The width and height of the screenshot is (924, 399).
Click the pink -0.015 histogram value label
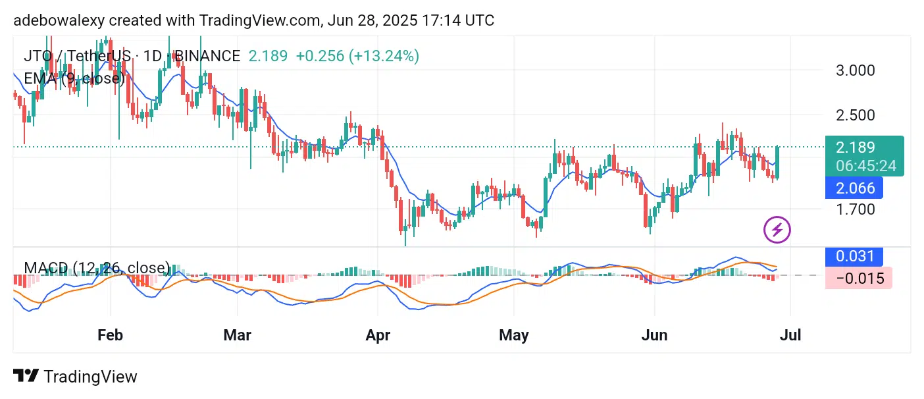(860, 279)
